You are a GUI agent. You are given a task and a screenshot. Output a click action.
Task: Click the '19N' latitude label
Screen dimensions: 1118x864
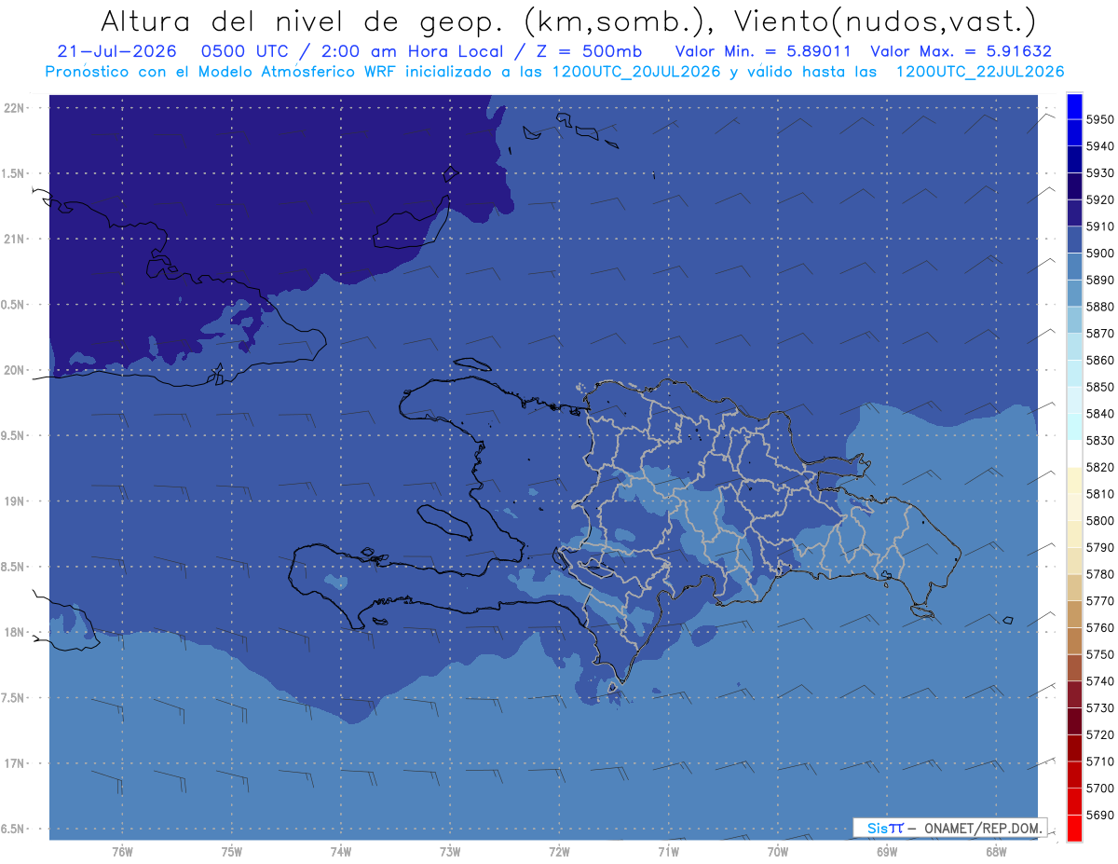click(15, 501)
